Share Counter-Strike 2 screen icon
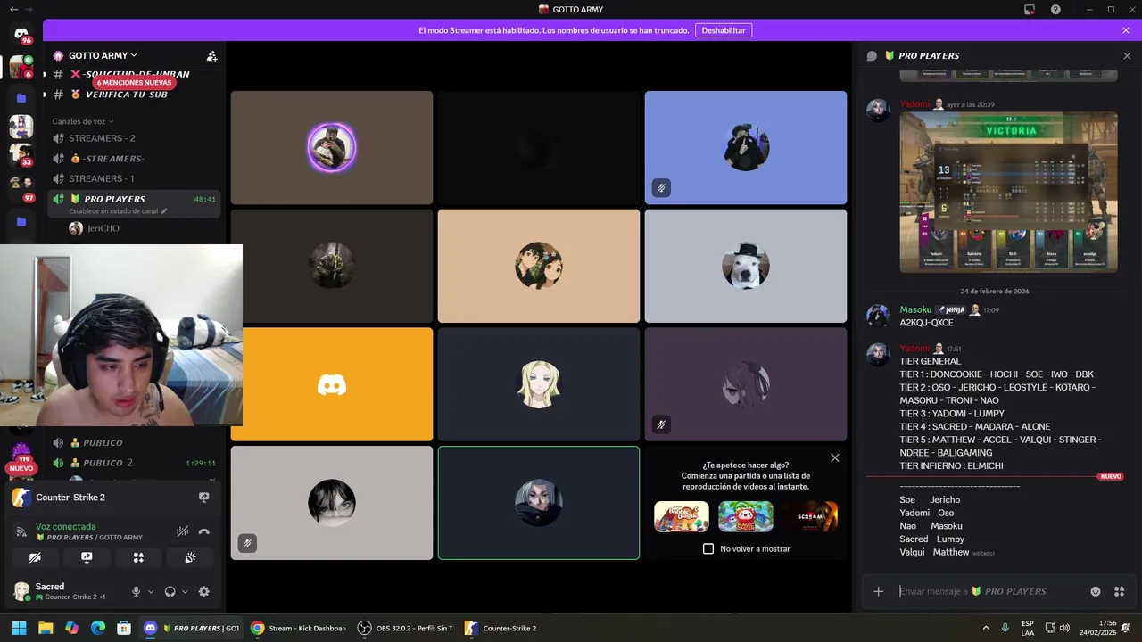 tap(203, 498)
